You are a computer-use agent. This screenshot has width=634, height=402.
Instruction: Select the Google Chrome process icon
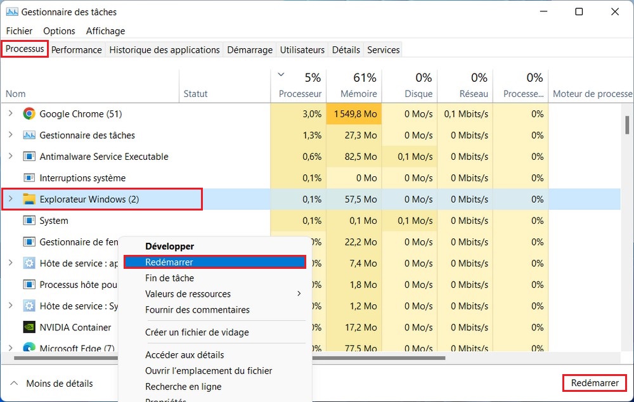29,114
